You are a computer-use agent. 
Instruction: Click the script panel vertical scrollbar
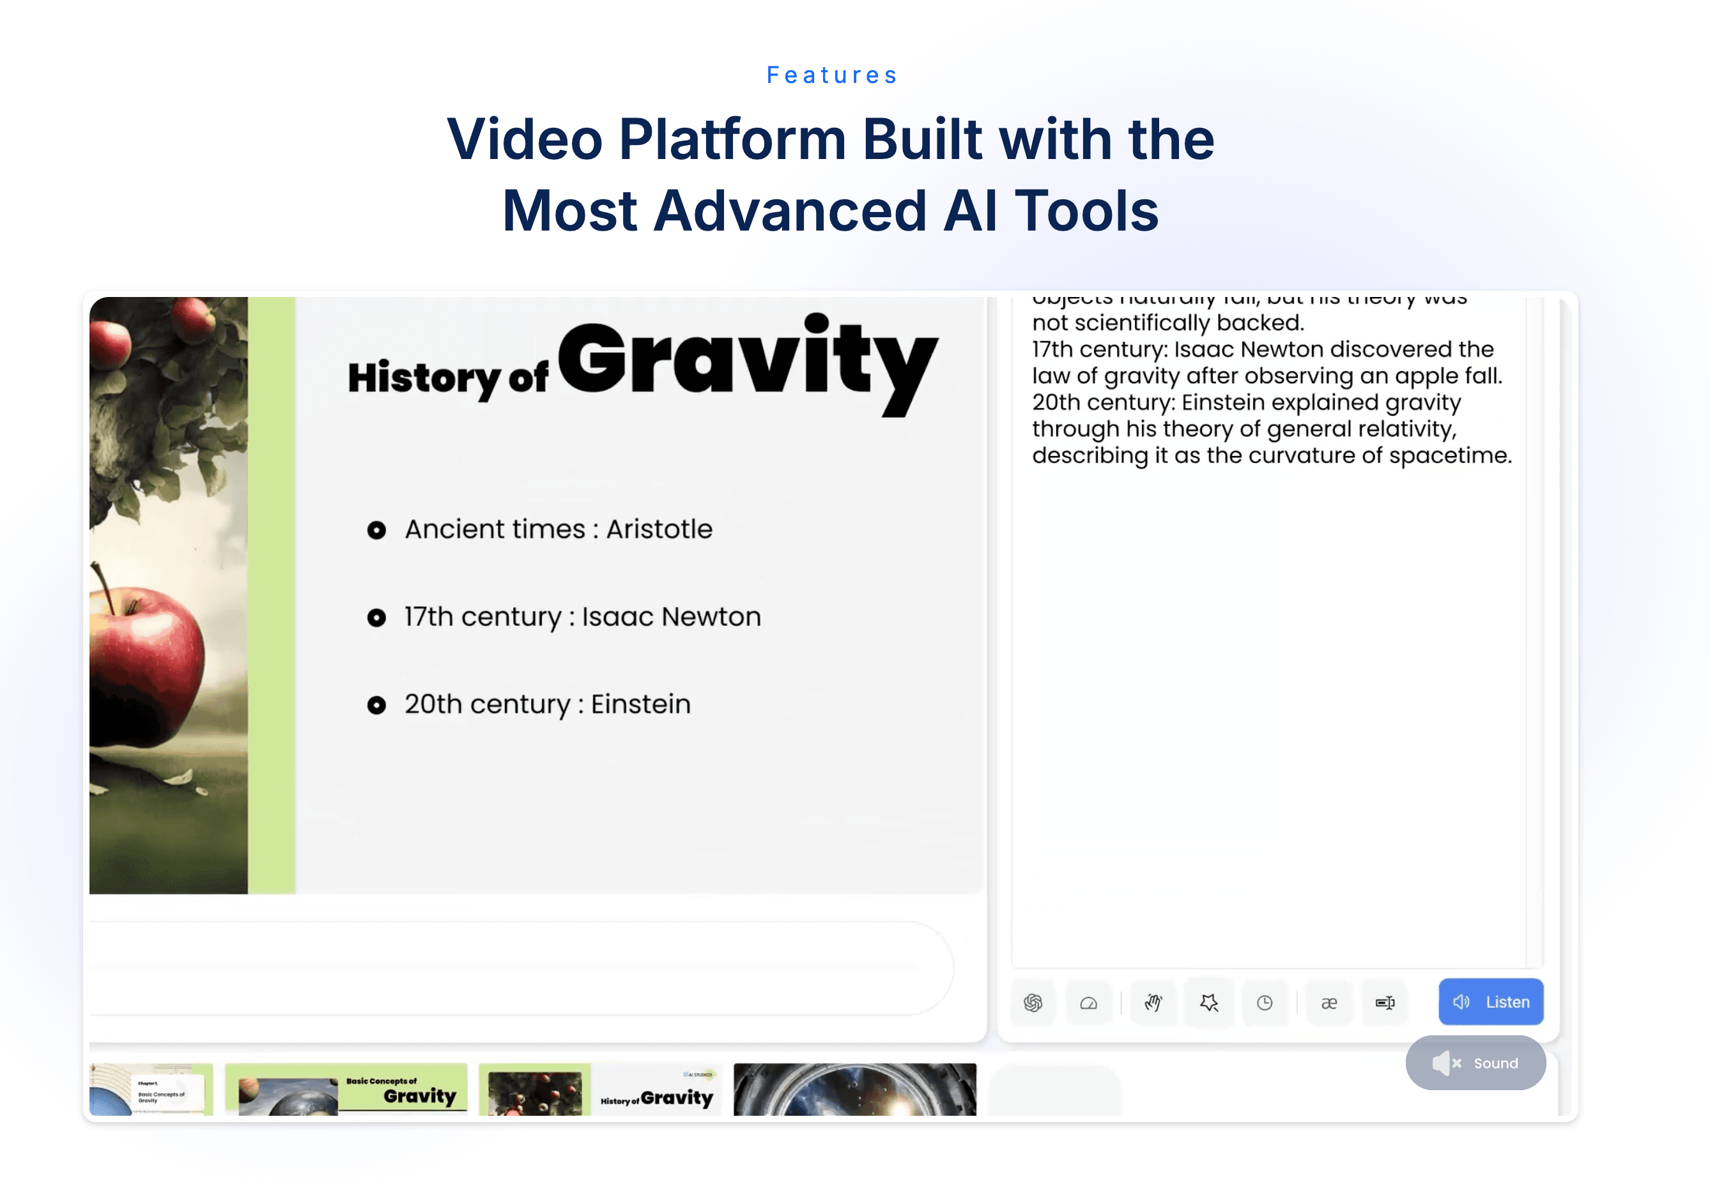[x=1535, y=628]
